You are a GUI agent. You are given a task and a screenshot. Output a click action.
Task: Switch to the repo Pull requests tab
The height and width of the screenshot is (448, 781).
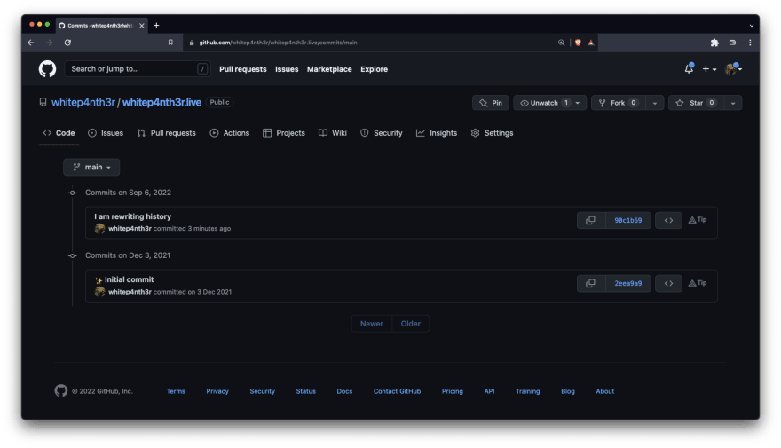point(166,133)
